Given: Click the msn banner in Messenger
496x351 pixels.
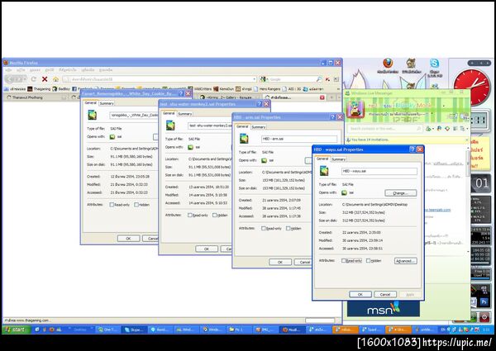Looking at the screenshot, I should point(384,308).
